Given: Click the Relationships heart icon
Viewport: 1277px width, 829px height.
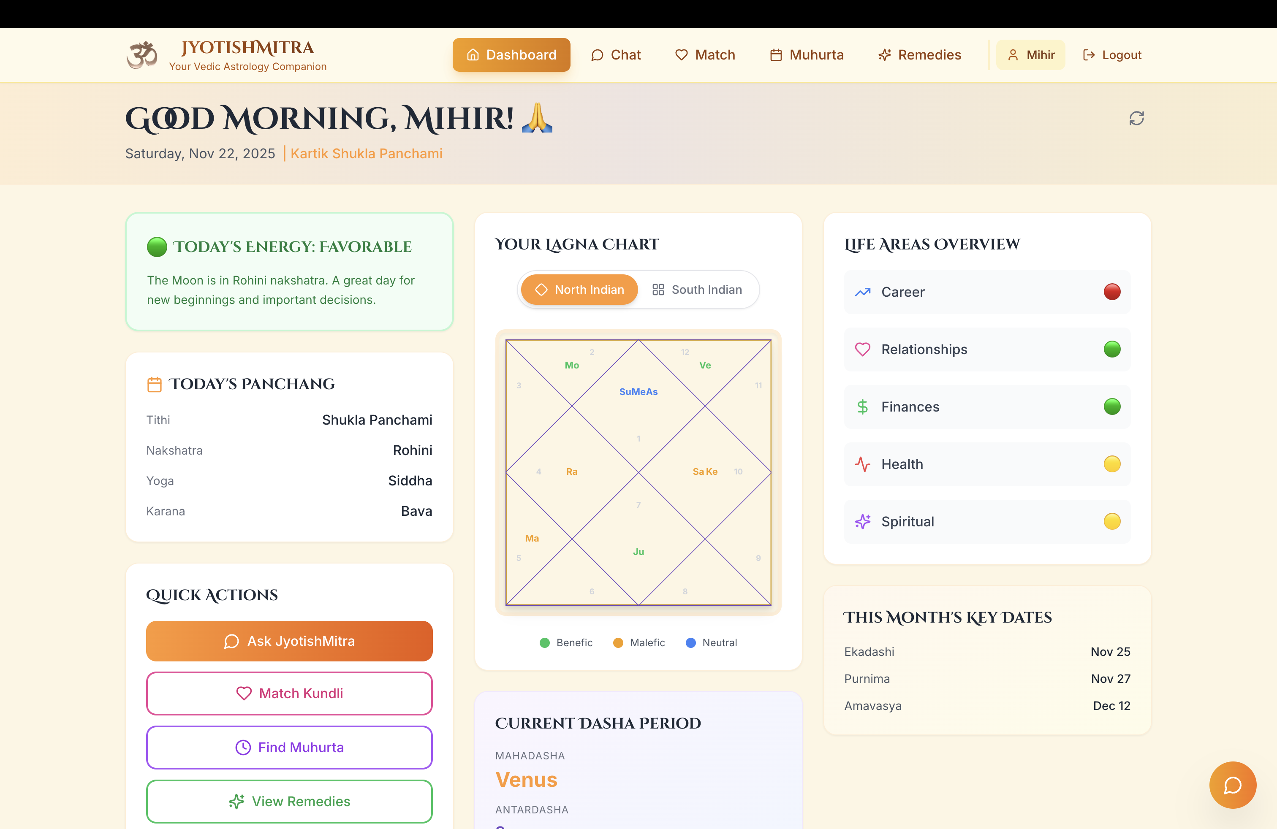Looking at the screenshot, I should (x=862, y=349).
